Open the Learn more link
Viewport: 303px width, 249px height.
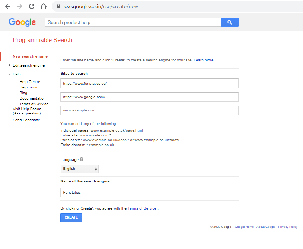click(204, 60)
